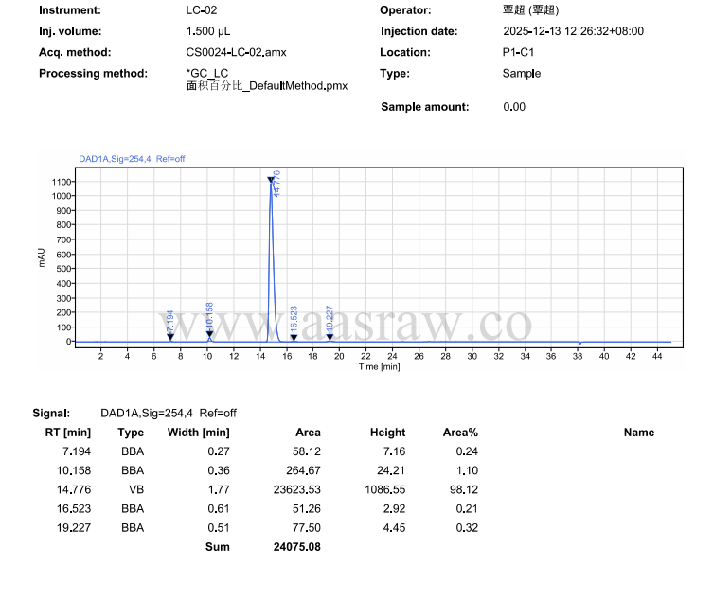Click the mAU y-axis label

pos(42,257)
